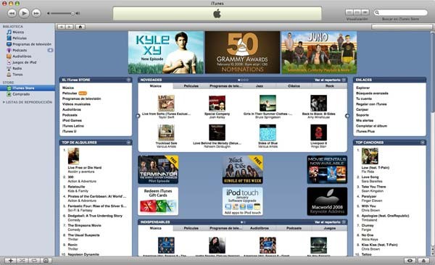Select Juegos de iPod in sidebar

point(24,62)
